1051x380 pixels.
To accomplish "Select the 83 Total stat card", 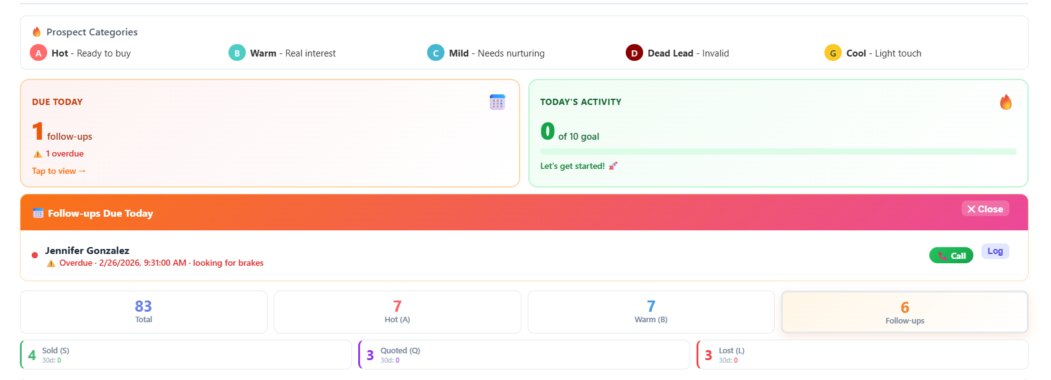I will 143,312.
